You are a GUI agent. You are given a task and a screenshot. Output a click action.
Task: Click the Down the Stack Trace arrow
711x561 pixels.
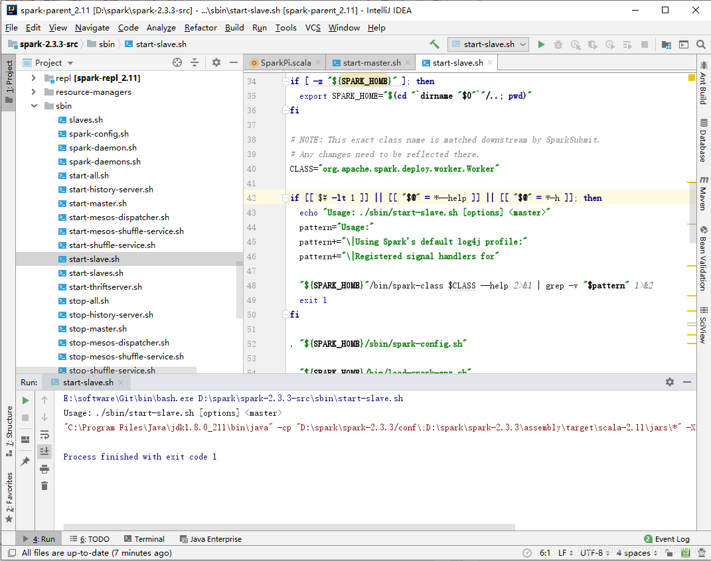coord(44,417)
